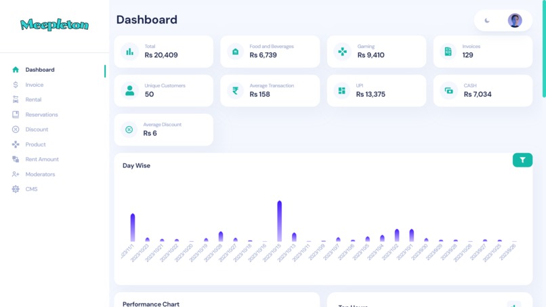Viewport: 546px width, 307px height.
Task: Click the Invoice dollar icon in sidebar
Action: point(16,85)
